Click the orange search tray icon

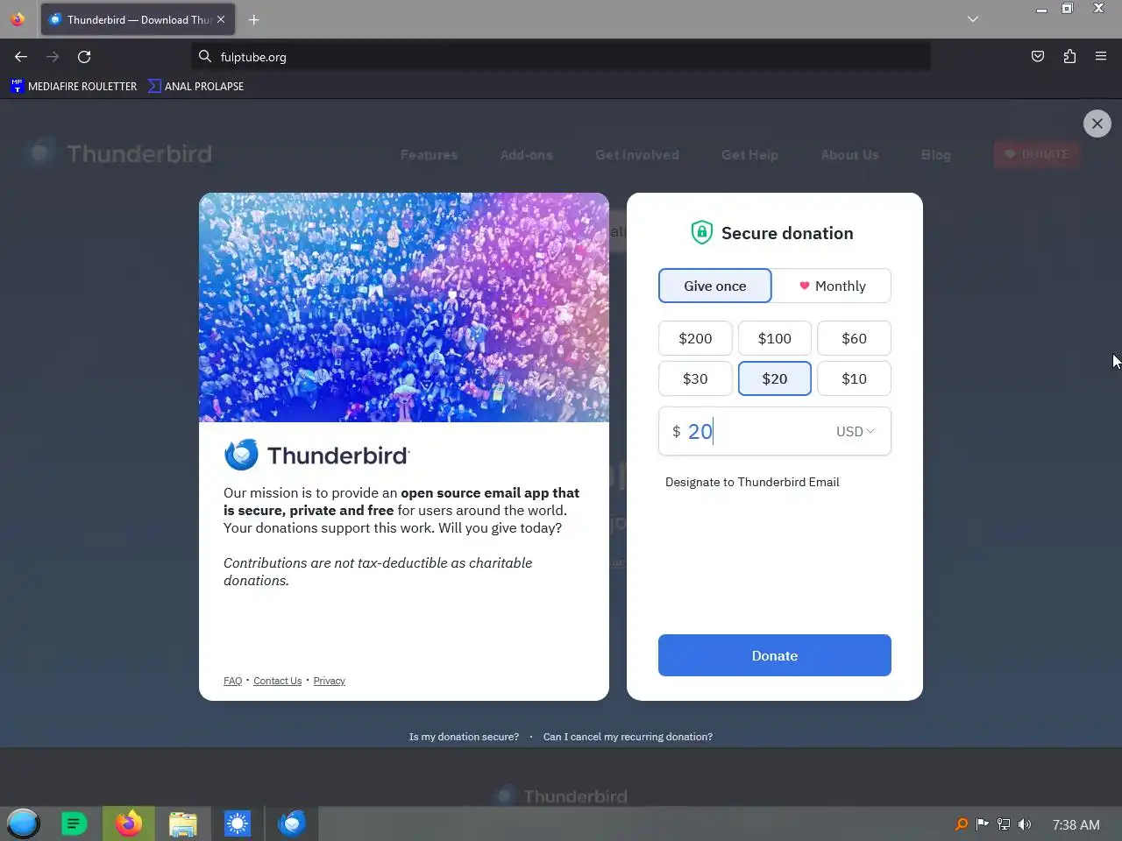click(x=961, y=824)
